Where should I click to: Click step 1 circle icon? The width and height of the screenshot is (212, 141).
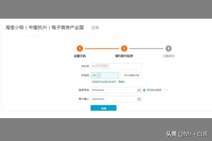tap(80, 49)
